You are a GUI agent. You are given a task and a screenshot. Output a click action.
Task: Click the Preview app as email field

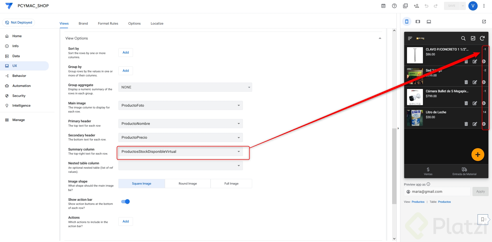pos(437,191)
